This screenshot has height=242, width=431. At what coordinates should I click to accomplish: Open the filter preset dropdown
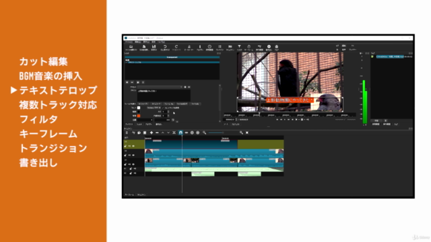point(160,87)
